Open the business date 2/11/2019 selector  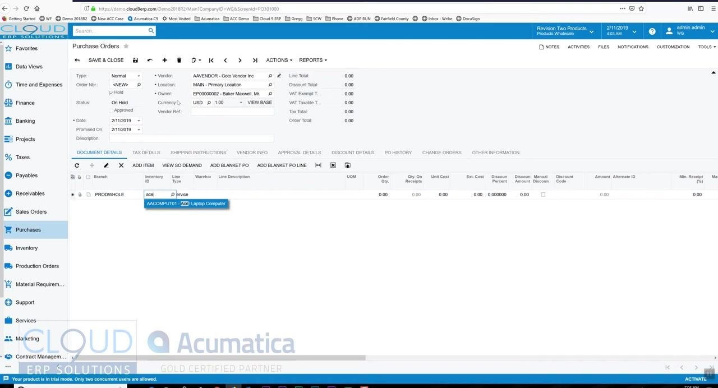coord(621,31)
